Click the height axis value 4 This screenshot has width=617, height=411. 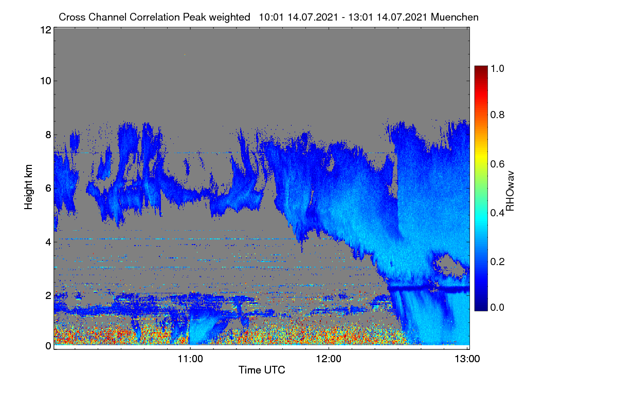coord(48,241)
